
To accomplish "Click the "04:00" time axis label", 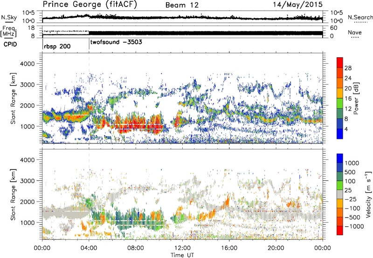I will [x=89, y=248].
